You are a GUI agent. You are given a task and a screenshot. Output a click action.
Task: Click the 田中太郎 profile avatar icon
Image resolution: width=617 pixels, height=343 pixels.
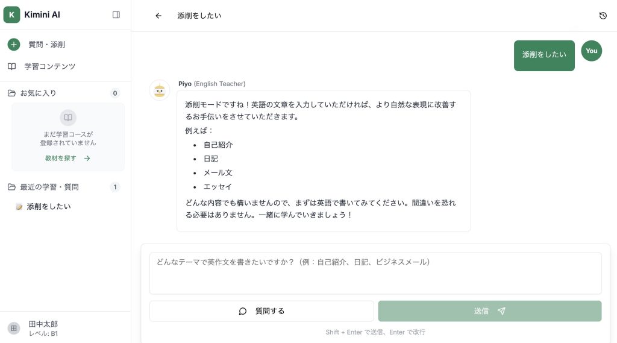tap(14, 328)
